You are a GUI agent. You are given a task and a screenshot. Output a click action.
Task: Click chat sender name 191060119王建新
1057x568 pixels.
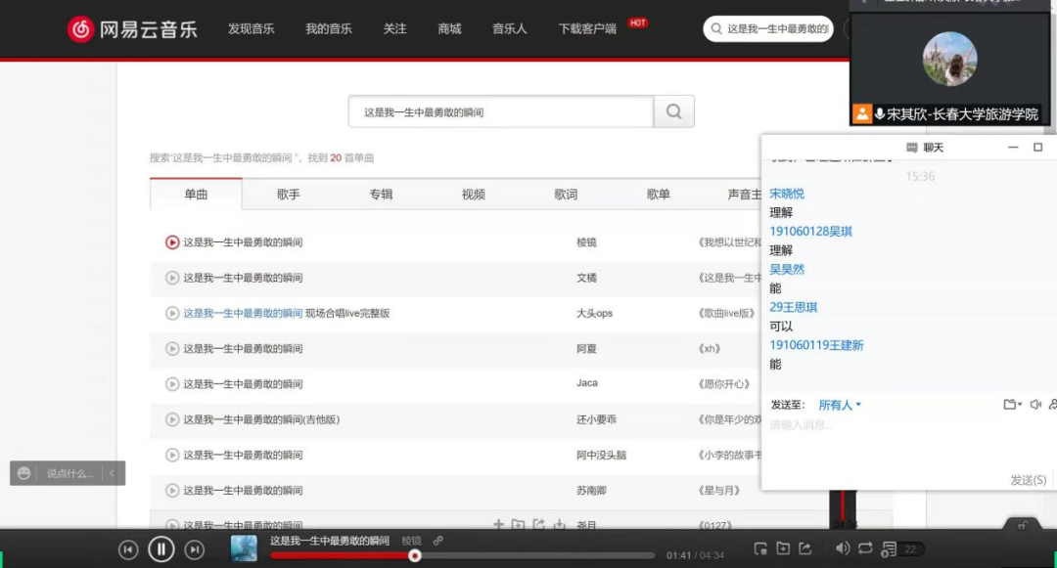(x=816, y=345)
